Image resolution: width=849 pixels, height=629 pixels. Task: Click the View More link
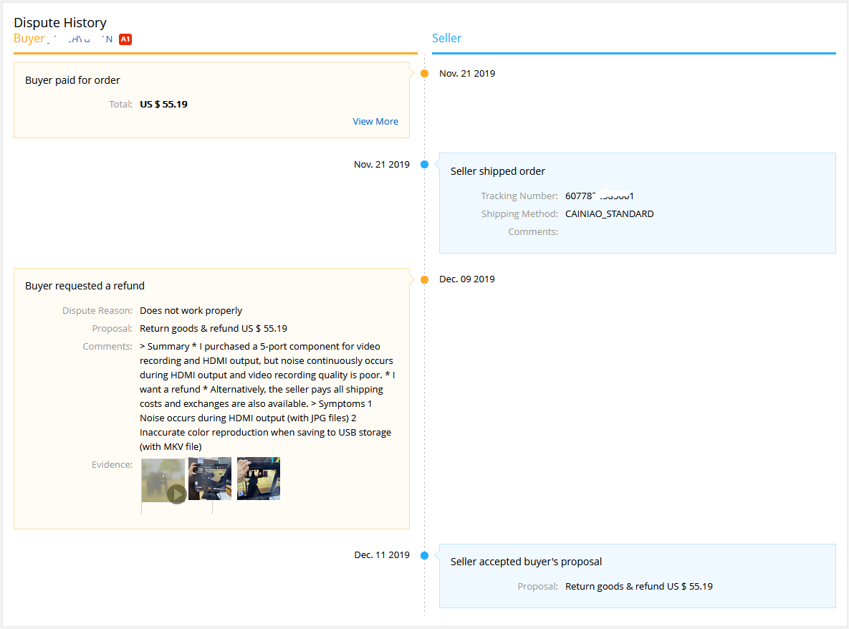click(375, 122)
